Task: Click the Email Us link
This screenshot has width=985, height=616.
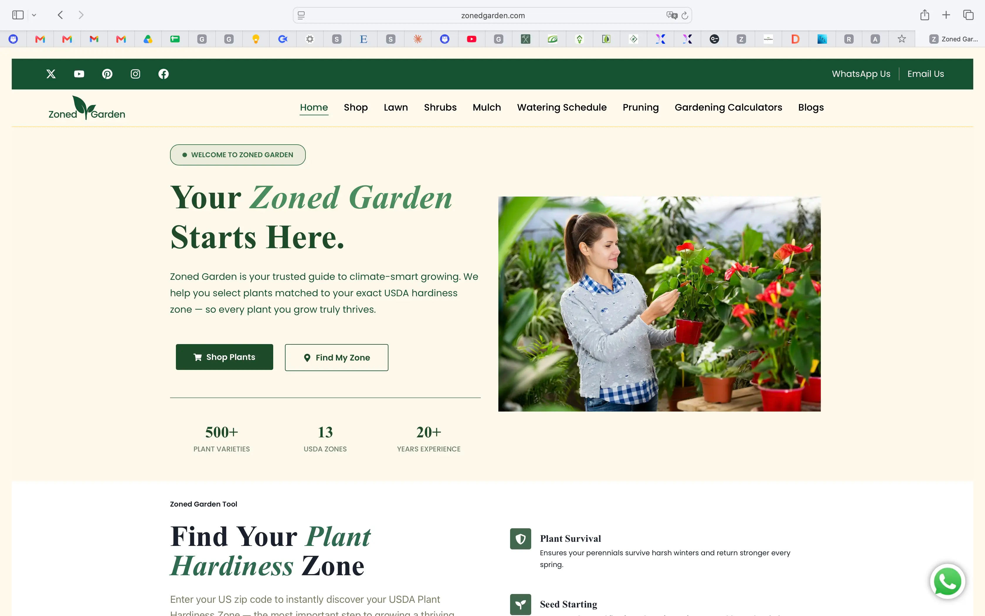Action: 925,74
